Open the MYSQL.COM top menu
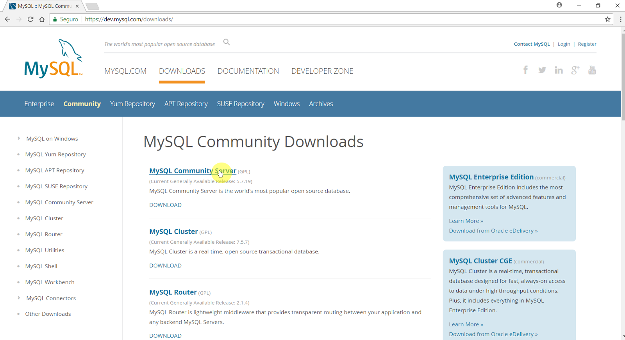Image resolution: width=625 pixels, height=340 pixels. 125,71
